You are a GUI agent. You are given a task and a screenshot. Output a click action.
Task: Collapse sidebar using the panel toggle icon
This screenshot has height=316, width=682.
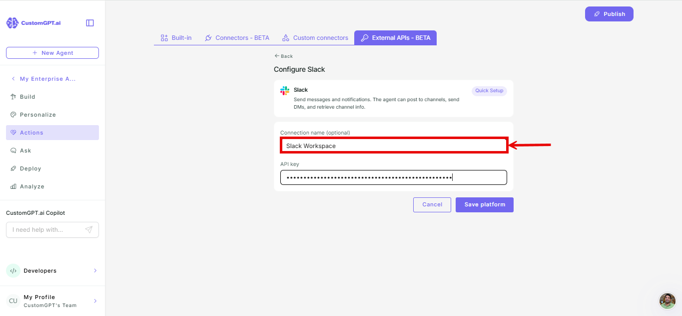click(90, 23)
